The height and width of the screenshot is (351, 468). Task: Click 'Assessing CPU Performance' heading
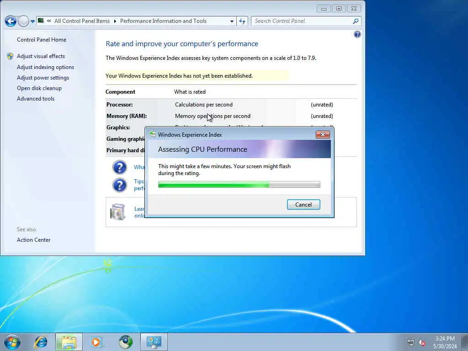click(202, 149)
